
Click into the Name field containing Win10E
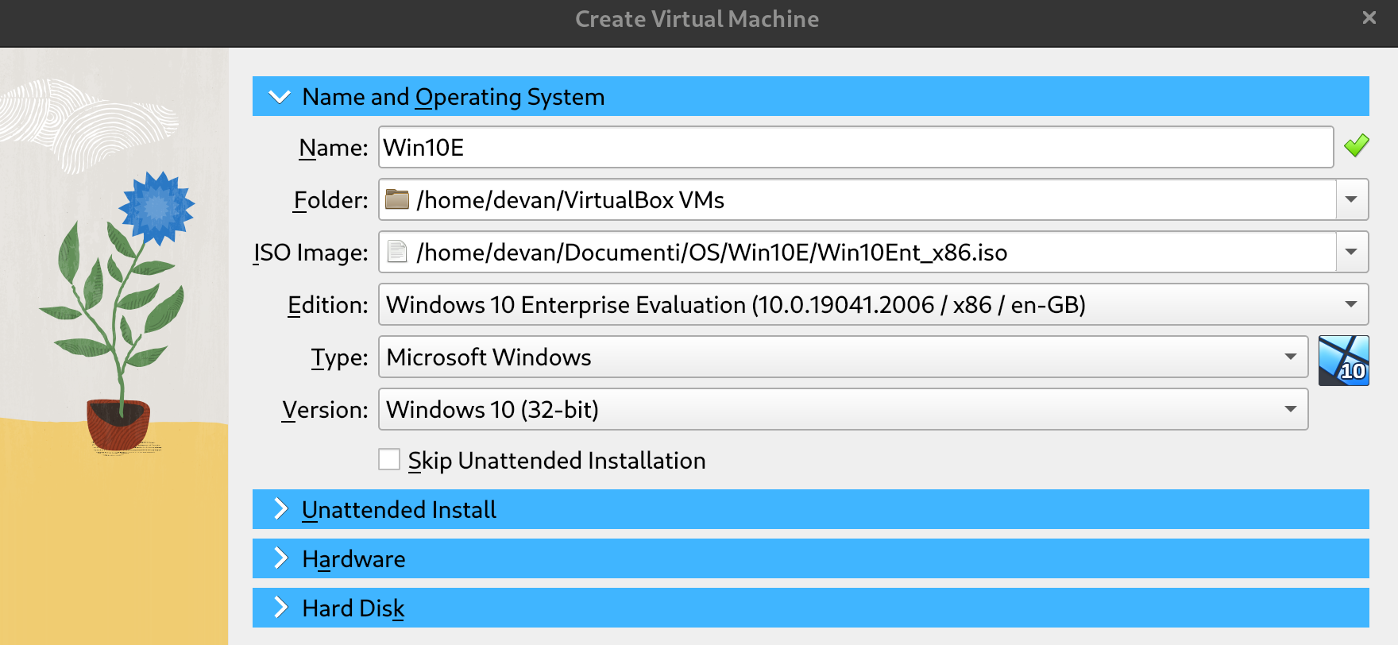click(x=855, y=147)
